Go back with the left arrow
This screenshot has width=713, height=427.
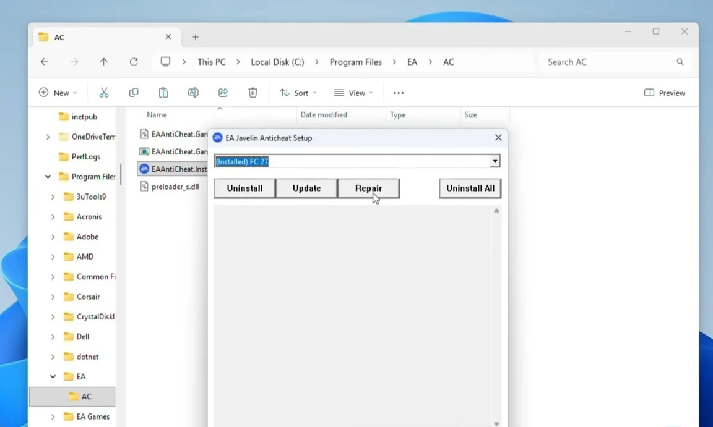coord(44,62)
